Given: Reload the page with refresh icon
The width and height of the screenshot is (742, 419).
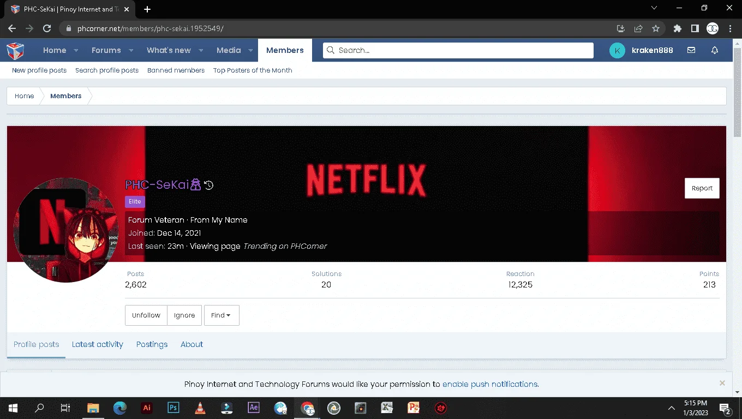Looking at the screenshot, I should [47, 28].
